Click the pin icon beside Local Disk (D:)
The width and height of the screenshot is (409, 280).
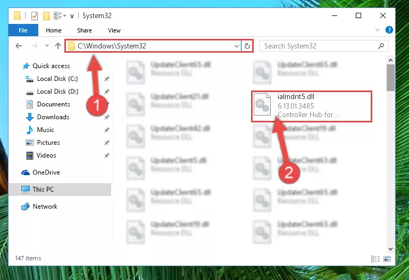coord(107,92)
